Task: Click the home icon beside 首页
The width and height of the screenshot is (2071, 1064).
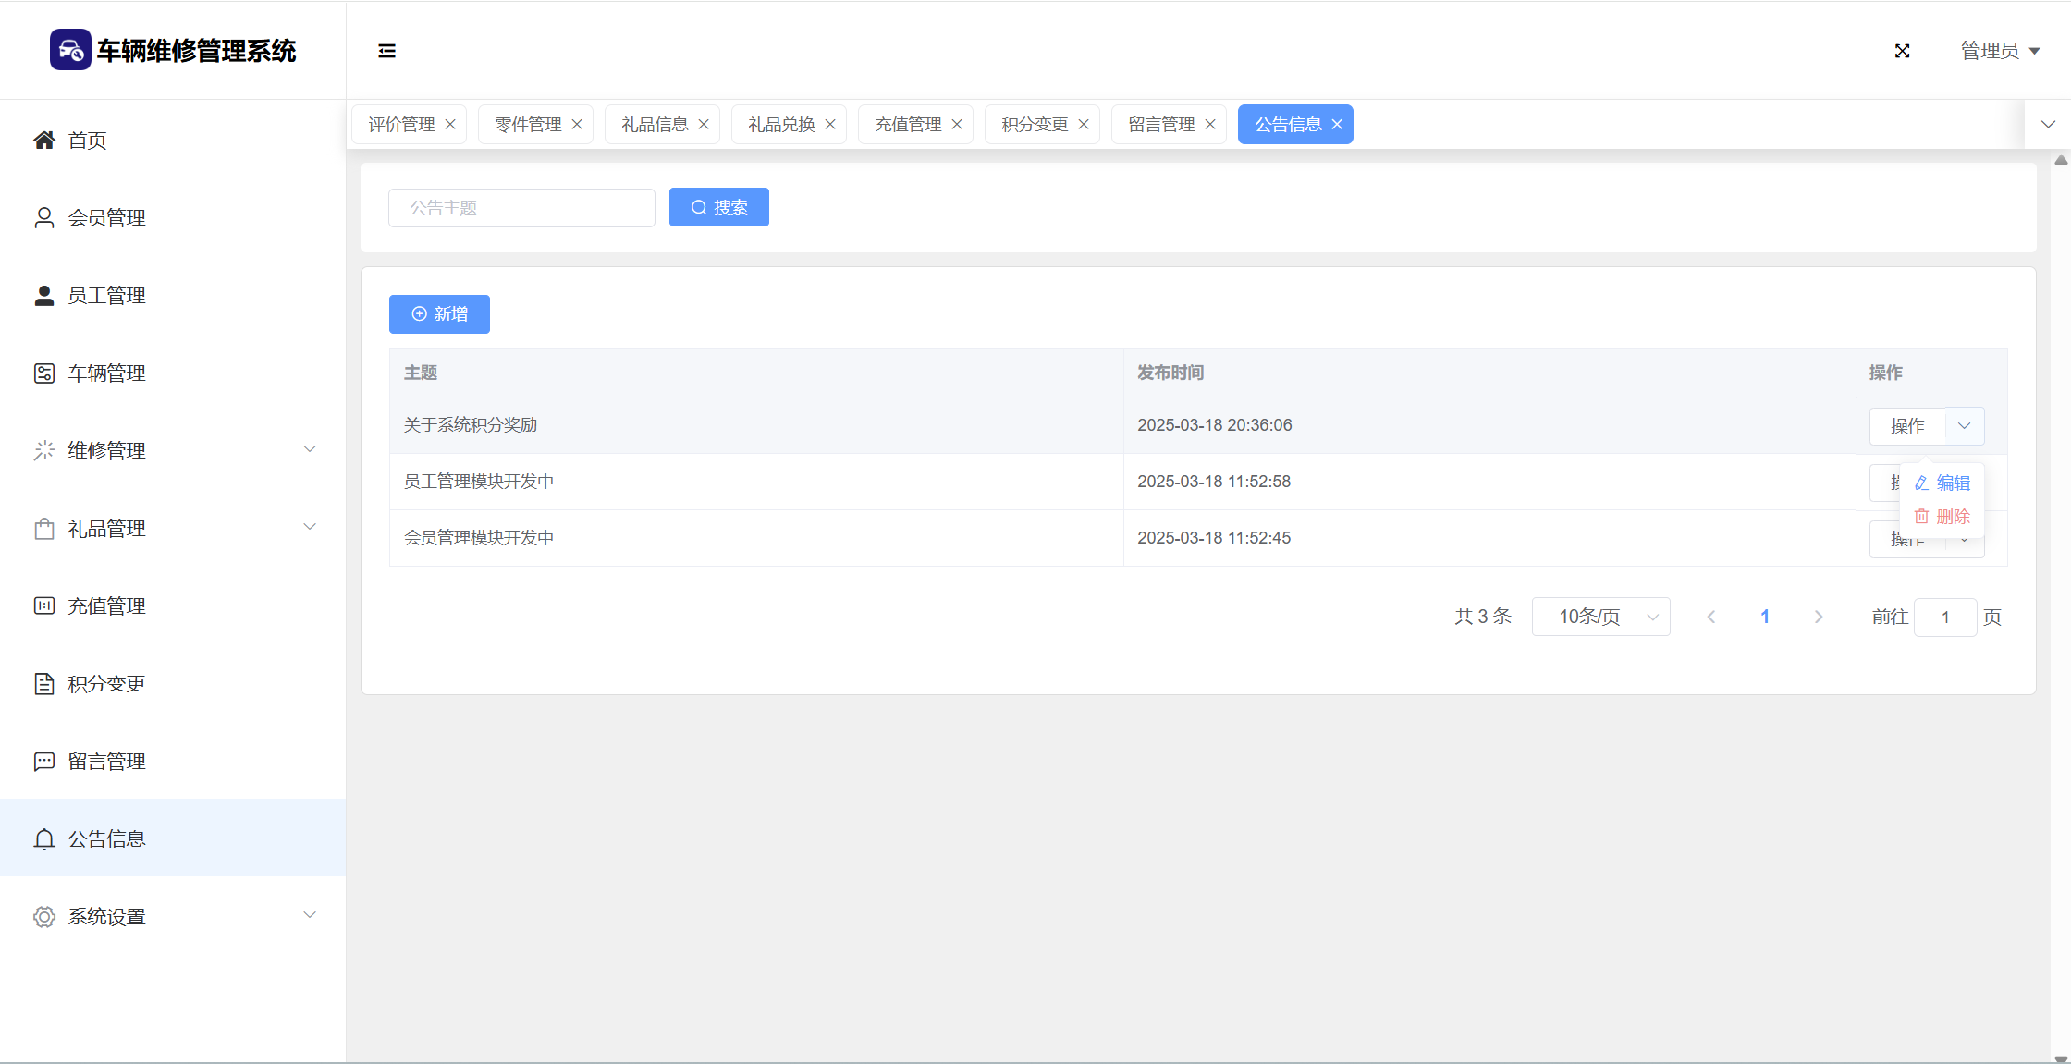Action: pos(43,141)
